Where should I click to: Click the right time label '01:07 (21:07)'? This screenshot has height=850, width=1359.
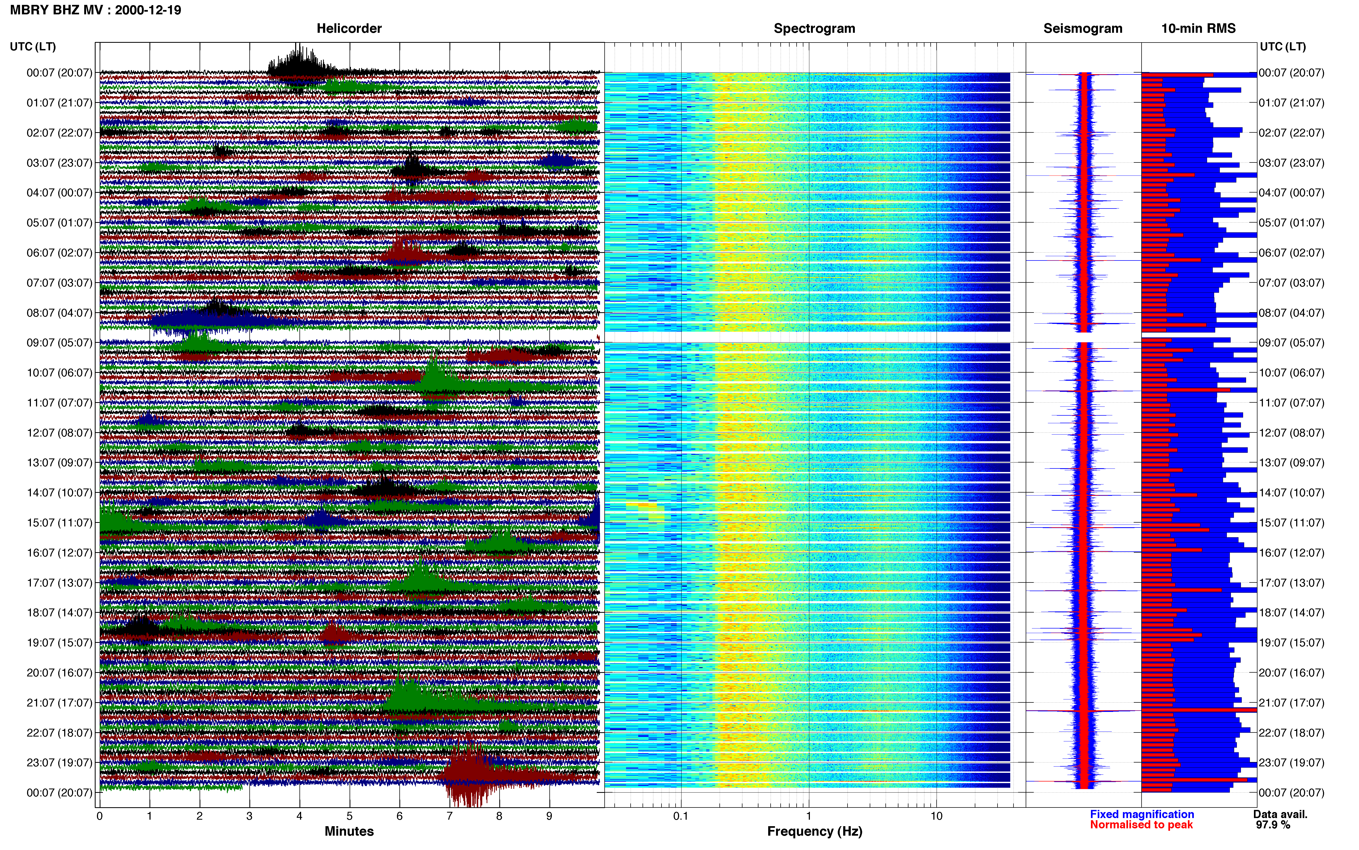[x=1292, y=102]
